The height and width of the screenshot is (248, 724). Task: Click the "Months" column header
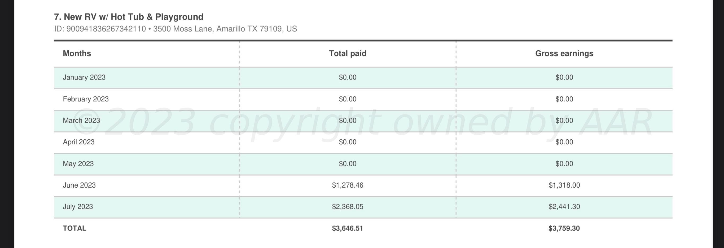(77, 53)
